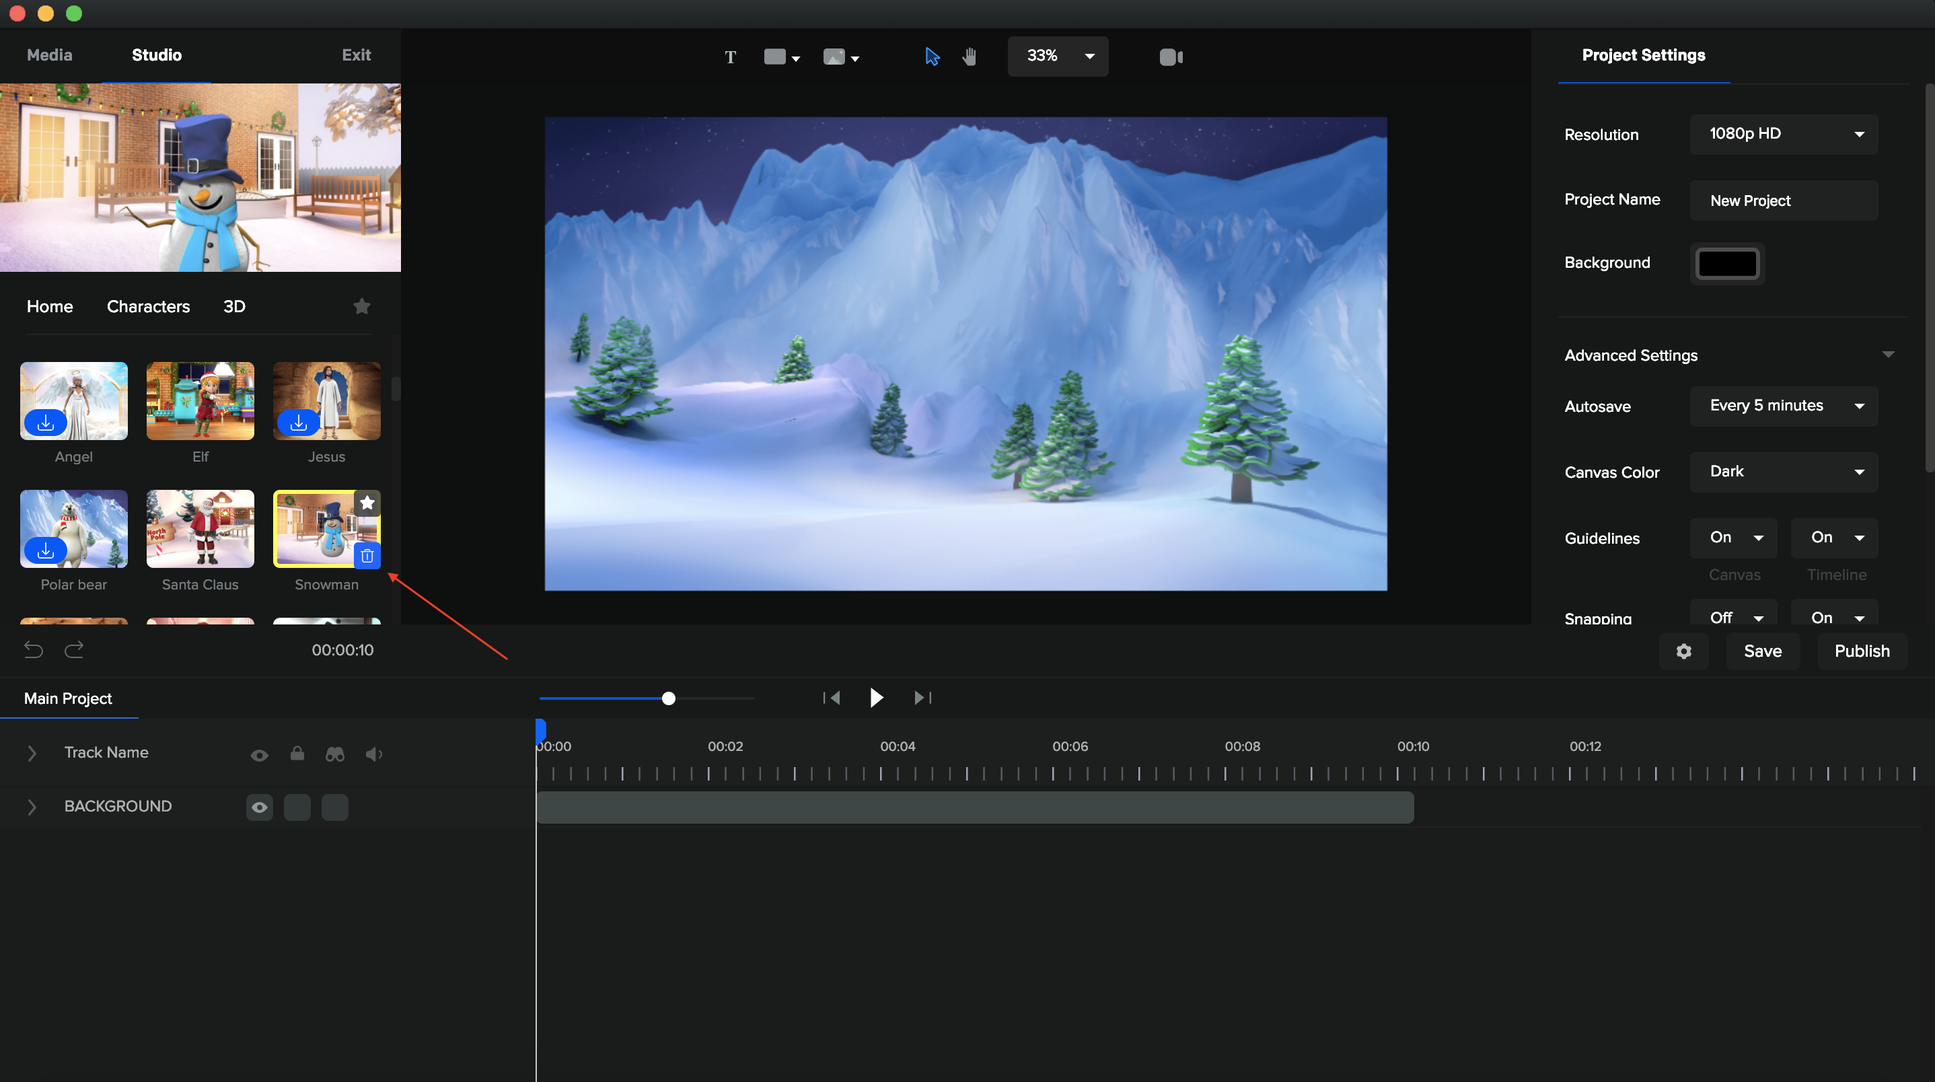Switch to the Media tab
The image size is (1935, 1082).
[x=50, y=55]
